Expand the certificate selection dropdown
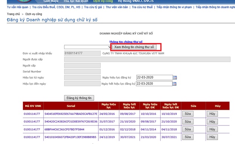The height and width of the screenshot is (144, 235). (x=88, y=47)
